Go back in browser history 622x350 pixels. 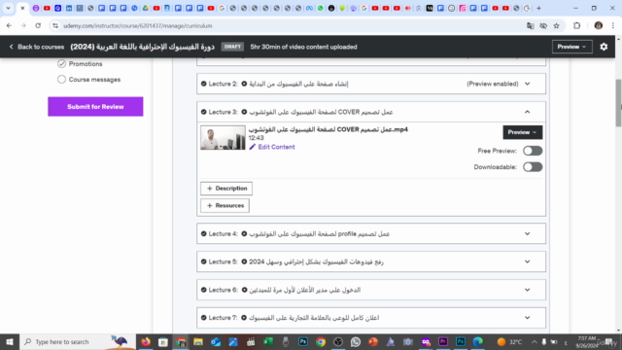tap(9, 26)
